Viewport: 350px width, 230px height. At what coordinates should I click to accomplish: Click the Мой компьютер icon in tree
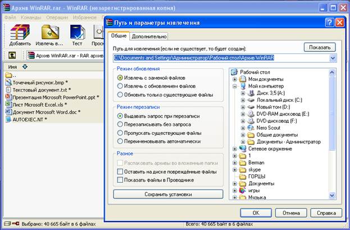click(243, 86)
